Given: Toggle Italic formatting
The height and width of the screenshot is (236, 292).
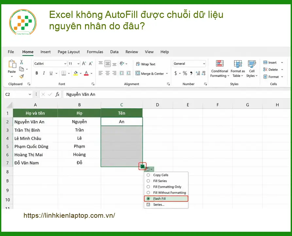Looking at the screenshot, I should [x=44, y=73].
